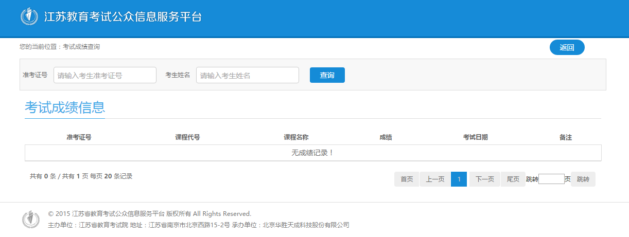The height and width of the screenshot is (237, 629).
Task: Go to 首页 first page
Action: tap(407, 179)
